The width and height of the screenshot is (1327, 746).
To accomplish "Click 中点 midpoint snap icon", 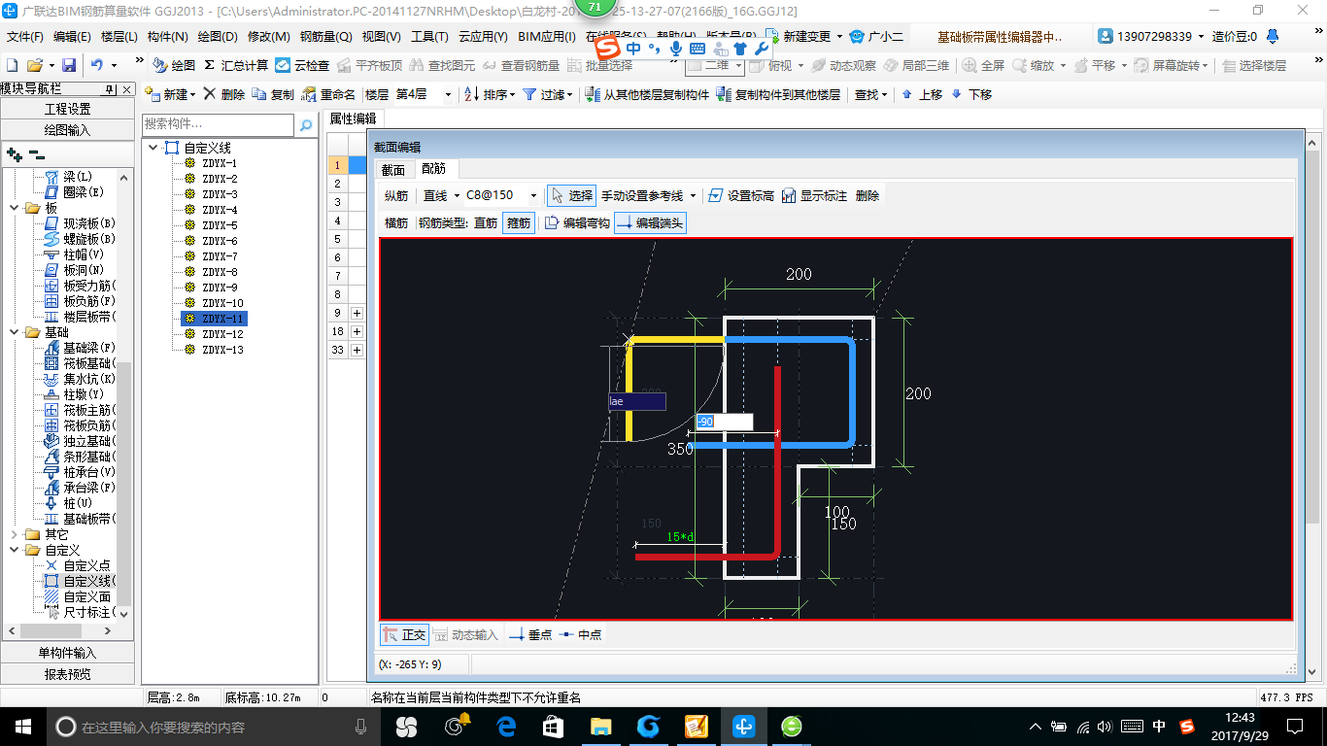I will tap(580, 634).
